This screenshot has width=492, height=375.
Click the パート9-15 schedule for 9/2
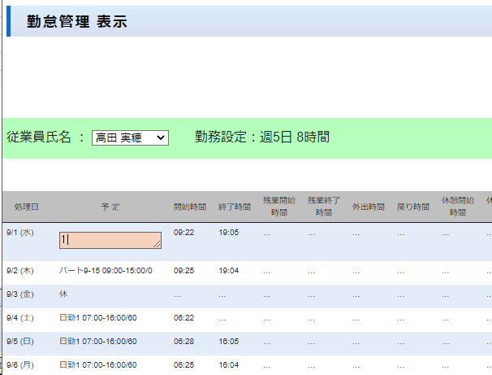click(x=106, y=270)
